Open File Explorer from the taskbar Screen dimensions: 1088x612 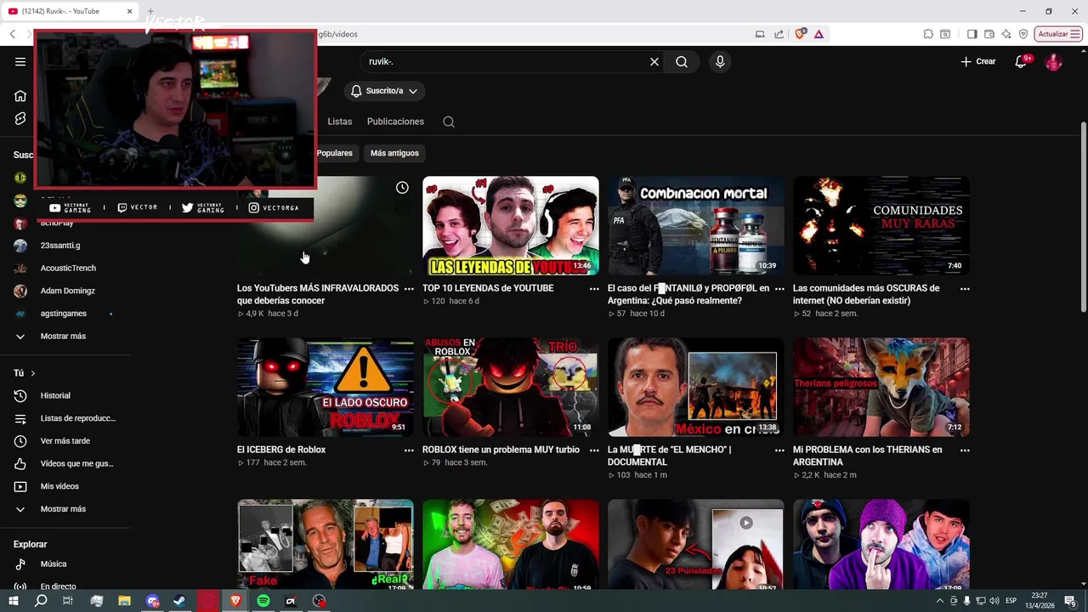[124, 601]
